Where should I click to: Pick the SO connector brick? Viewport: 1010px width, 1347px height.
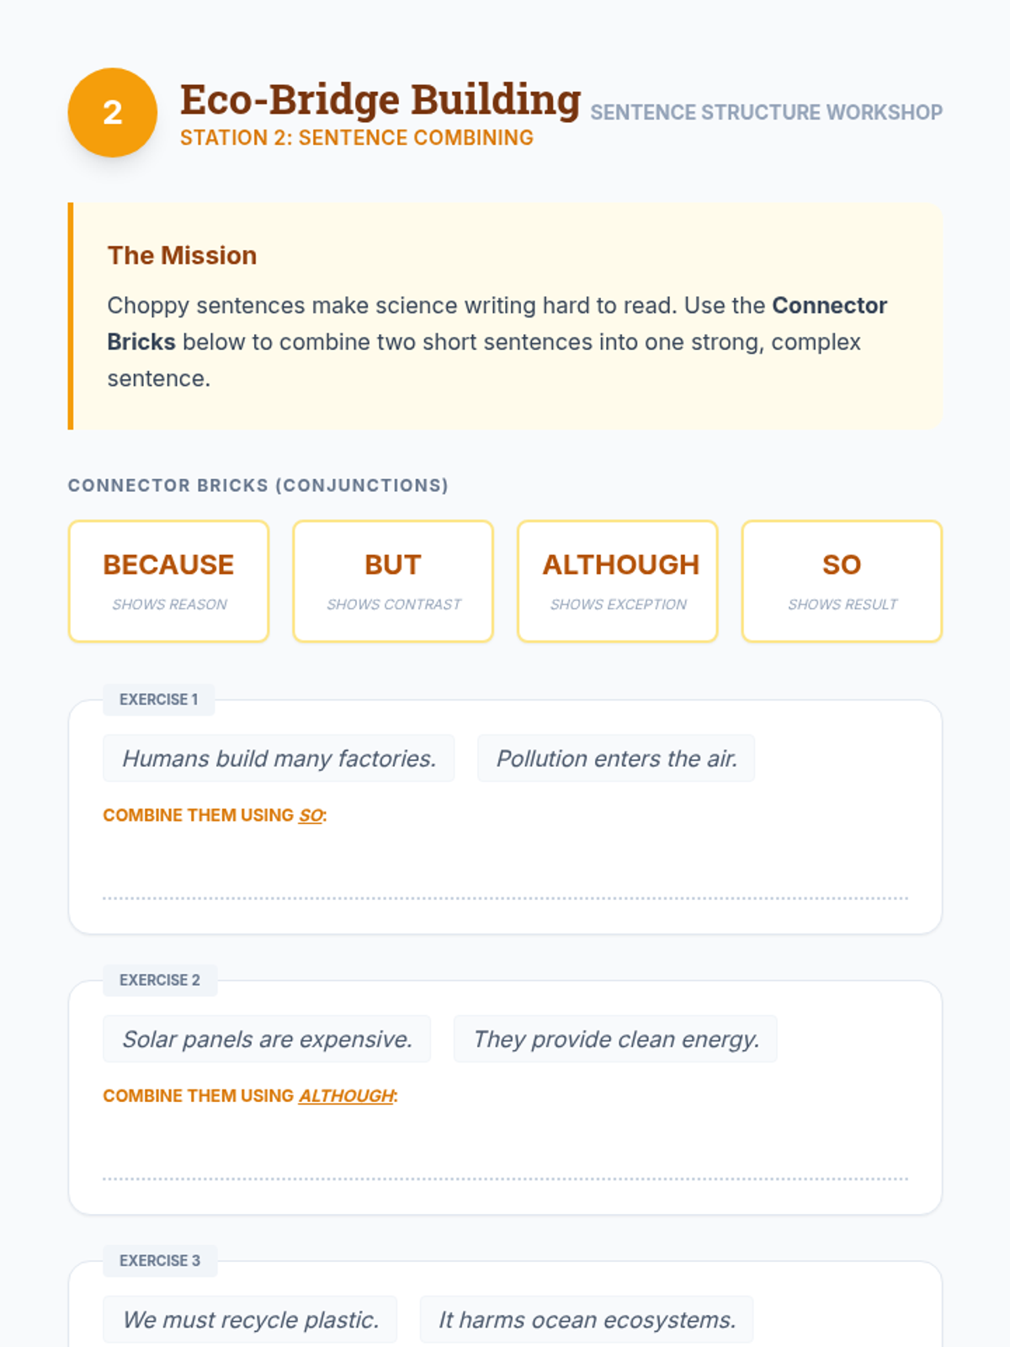coord(842,581)
